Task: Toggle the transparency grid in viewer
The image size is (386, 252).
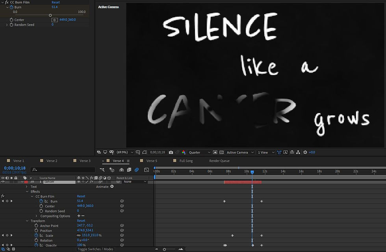Action: click(221, 152)
